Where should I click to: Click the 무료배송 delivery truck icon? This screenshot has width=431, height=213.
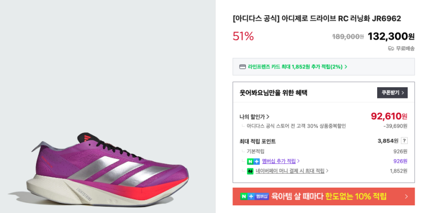[x=391, y=49]
